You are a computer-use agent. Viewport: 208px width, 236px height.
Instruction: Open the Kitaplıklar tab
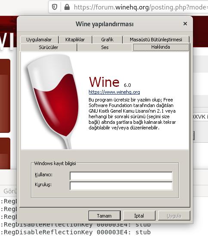(x=75, y=40)
